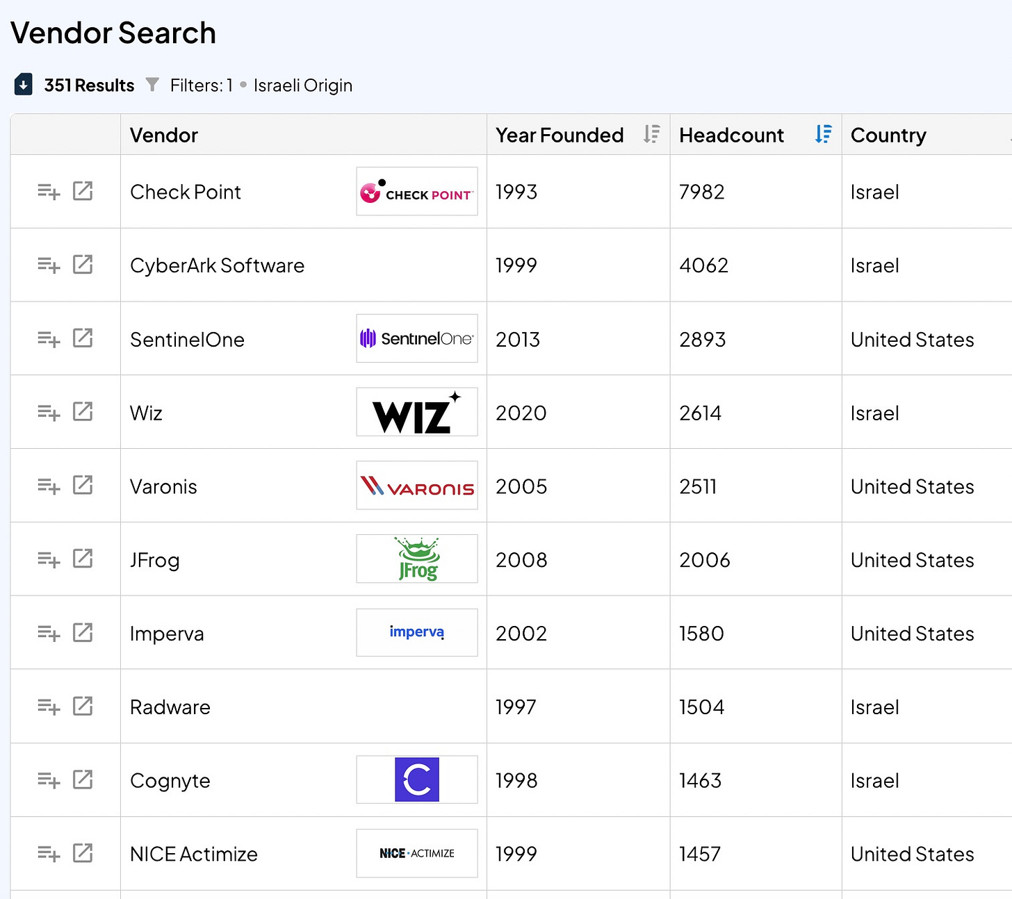Click vendor name SentinelOne
Image resolution: width=1012 pixels, height=899 pixels.
(x=187, y=339)
